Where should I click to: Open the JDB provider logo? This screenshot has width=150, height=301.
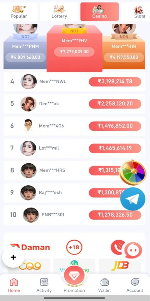tap(120, 266)
